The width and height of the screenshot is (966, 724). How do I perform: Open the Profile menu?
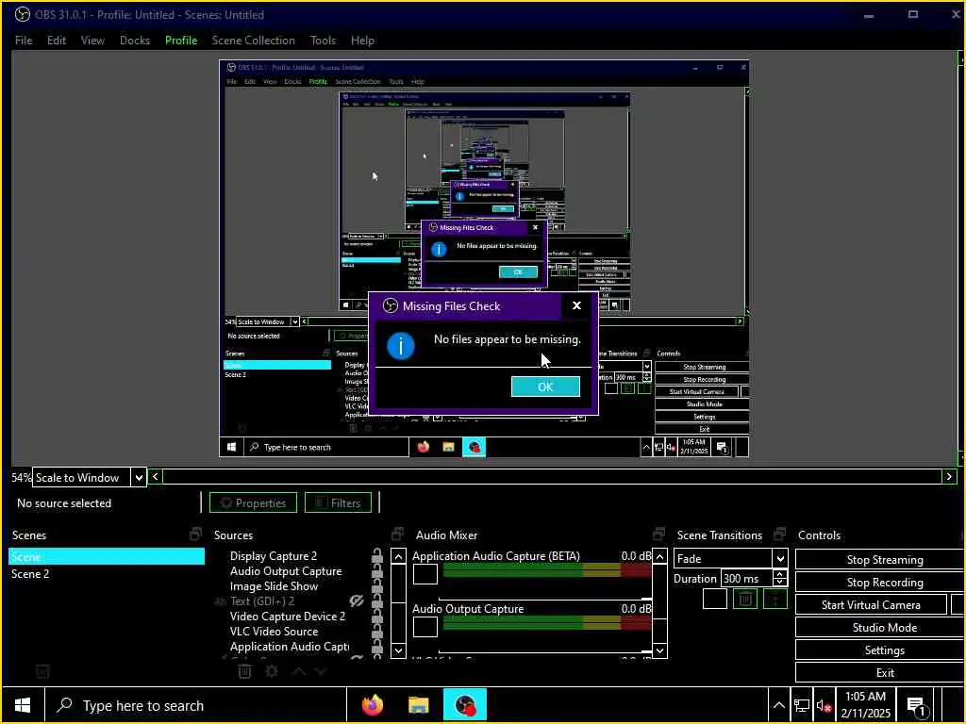point(181,40)
